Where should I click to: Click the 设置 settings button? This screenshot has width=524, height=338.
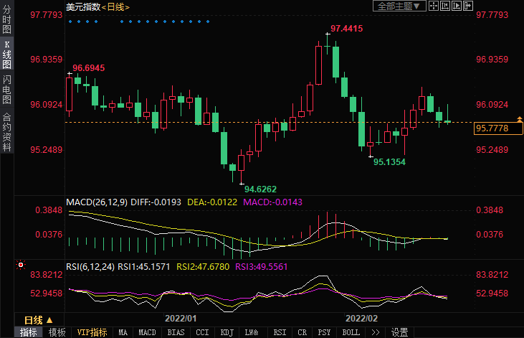pyautogui.click(x=399, y=332)
